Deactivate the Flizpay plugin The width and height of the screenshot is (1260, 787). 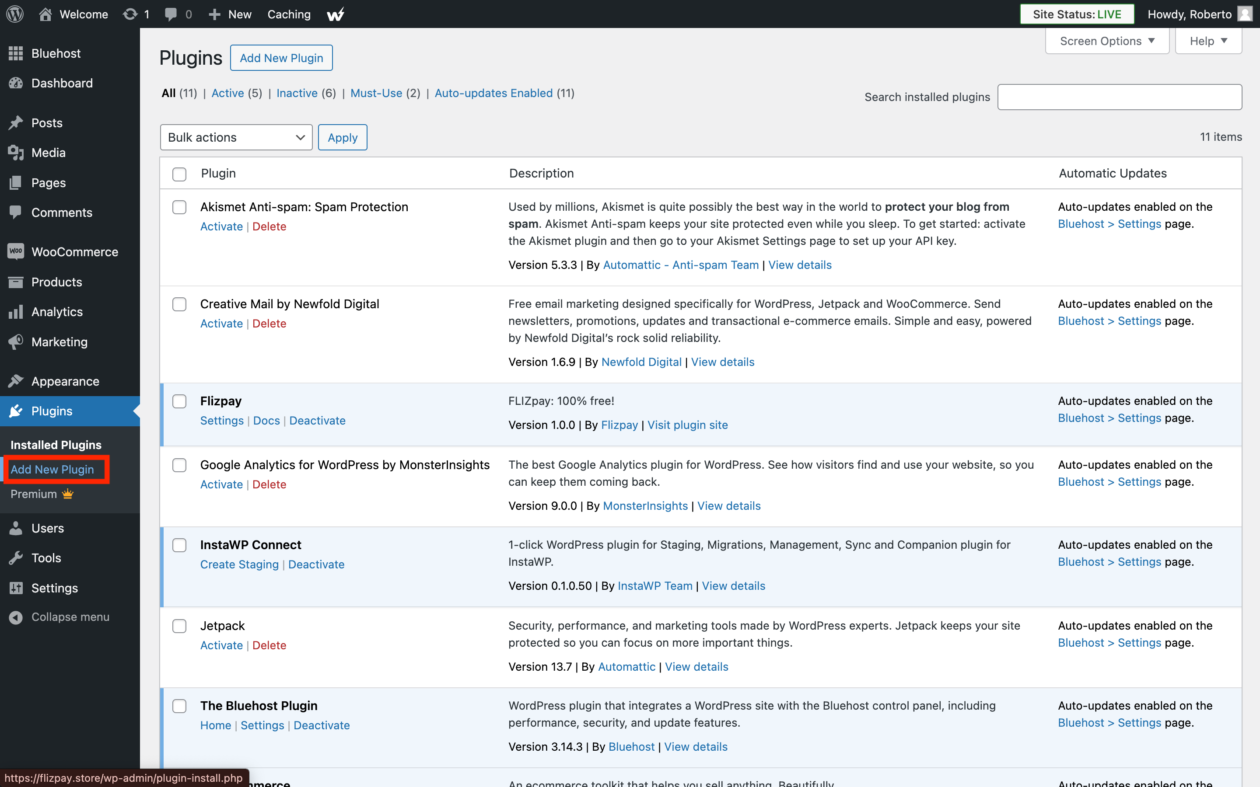coord(317,421)
